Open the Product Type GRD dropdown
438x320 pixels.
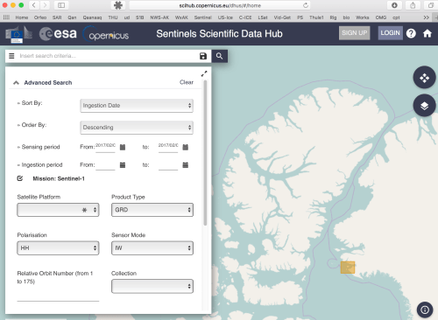(x=152, y=210)
